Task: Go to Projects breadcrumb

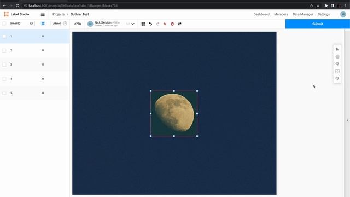Action: click(x=59, y=14)
